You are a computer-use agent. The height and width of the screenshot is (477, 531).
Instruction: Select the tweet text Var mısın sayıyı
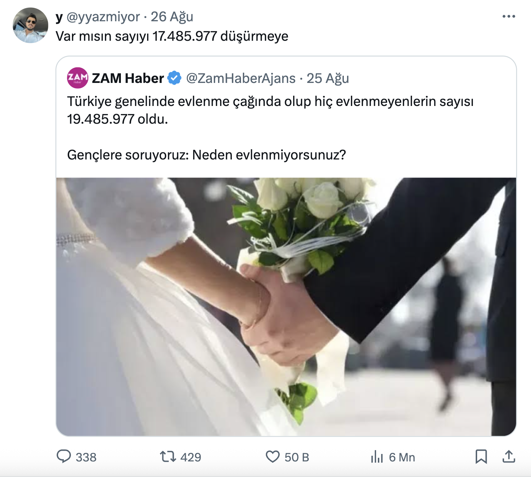(102, 36)
